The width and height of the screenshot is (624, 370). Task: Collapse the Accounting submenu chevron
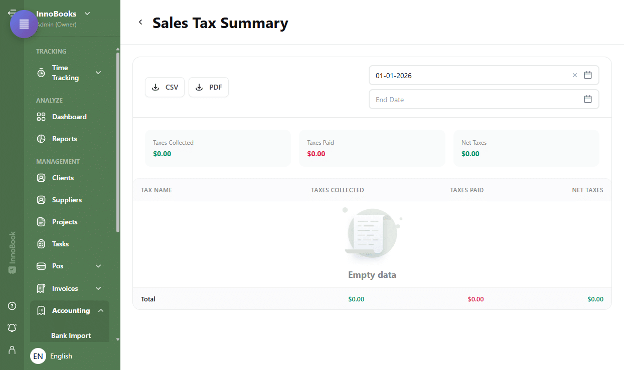pos(101,310)
